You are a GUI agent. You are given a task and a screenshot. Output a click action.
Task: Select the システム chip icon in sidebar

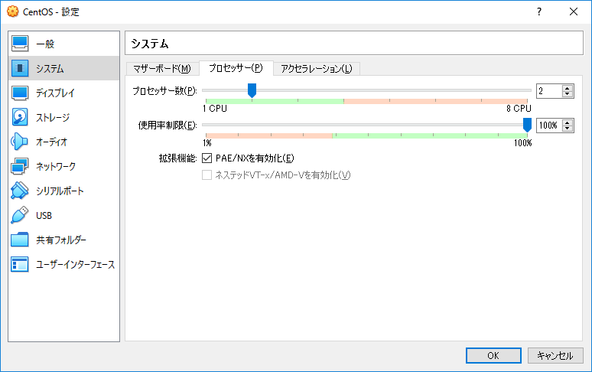point(20,68)
